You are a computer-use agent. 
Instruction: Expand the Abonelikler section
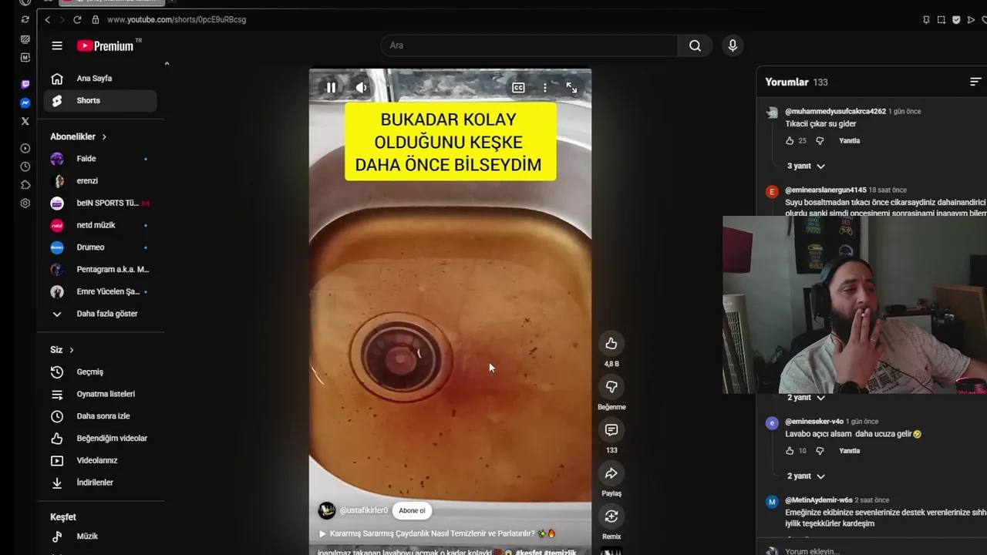78,136
